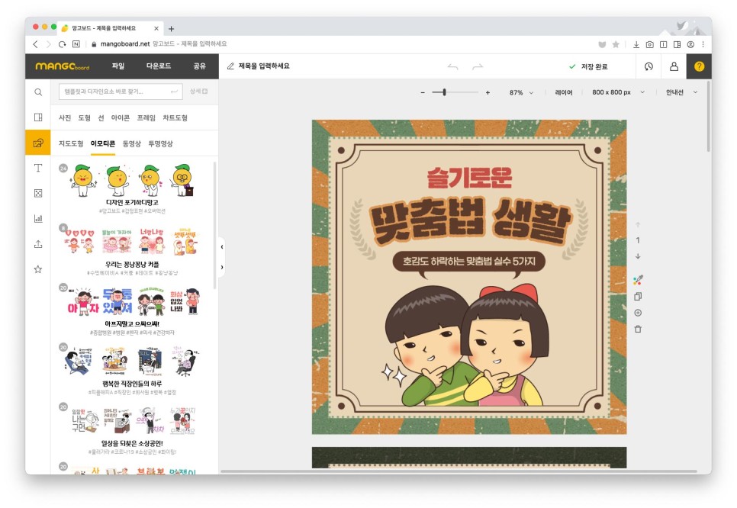This screenshot has width=737, height=508.
Task: Duplicate the current page
Action: pyautogui.click(x=639, y=296)
